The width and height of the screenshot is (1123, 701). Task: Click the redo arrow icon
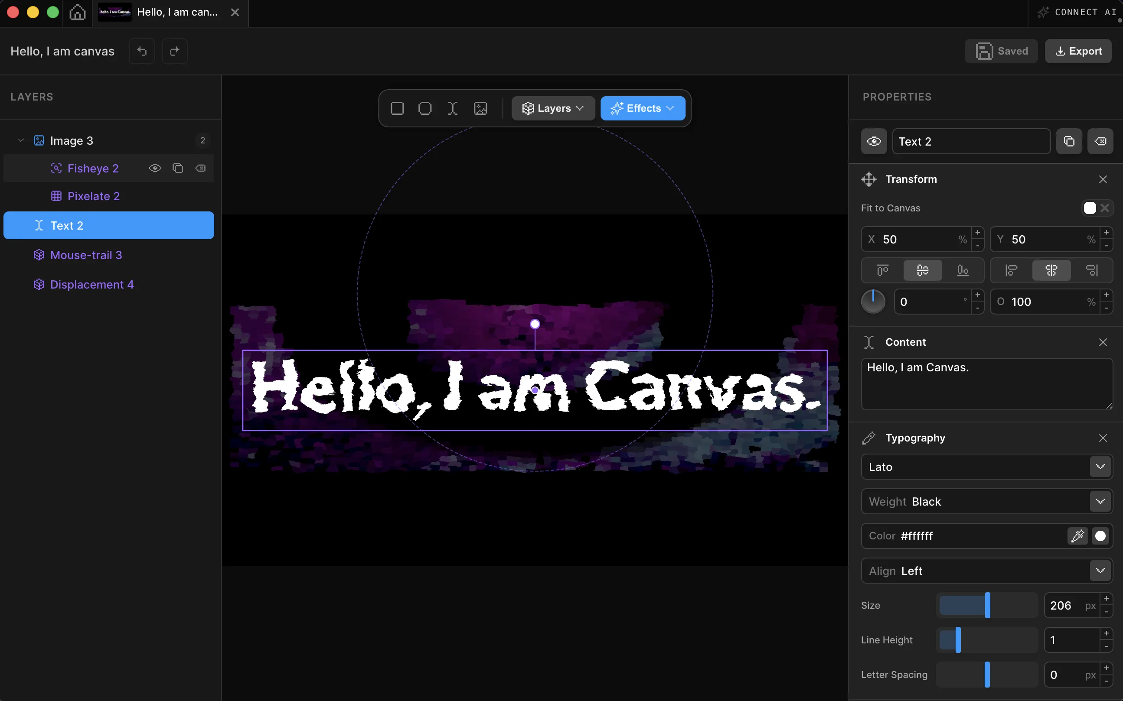pyautogui.click(x=174, y=51)
